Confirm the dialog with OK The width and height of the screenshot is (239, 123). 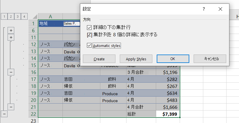tap(173, 59)
